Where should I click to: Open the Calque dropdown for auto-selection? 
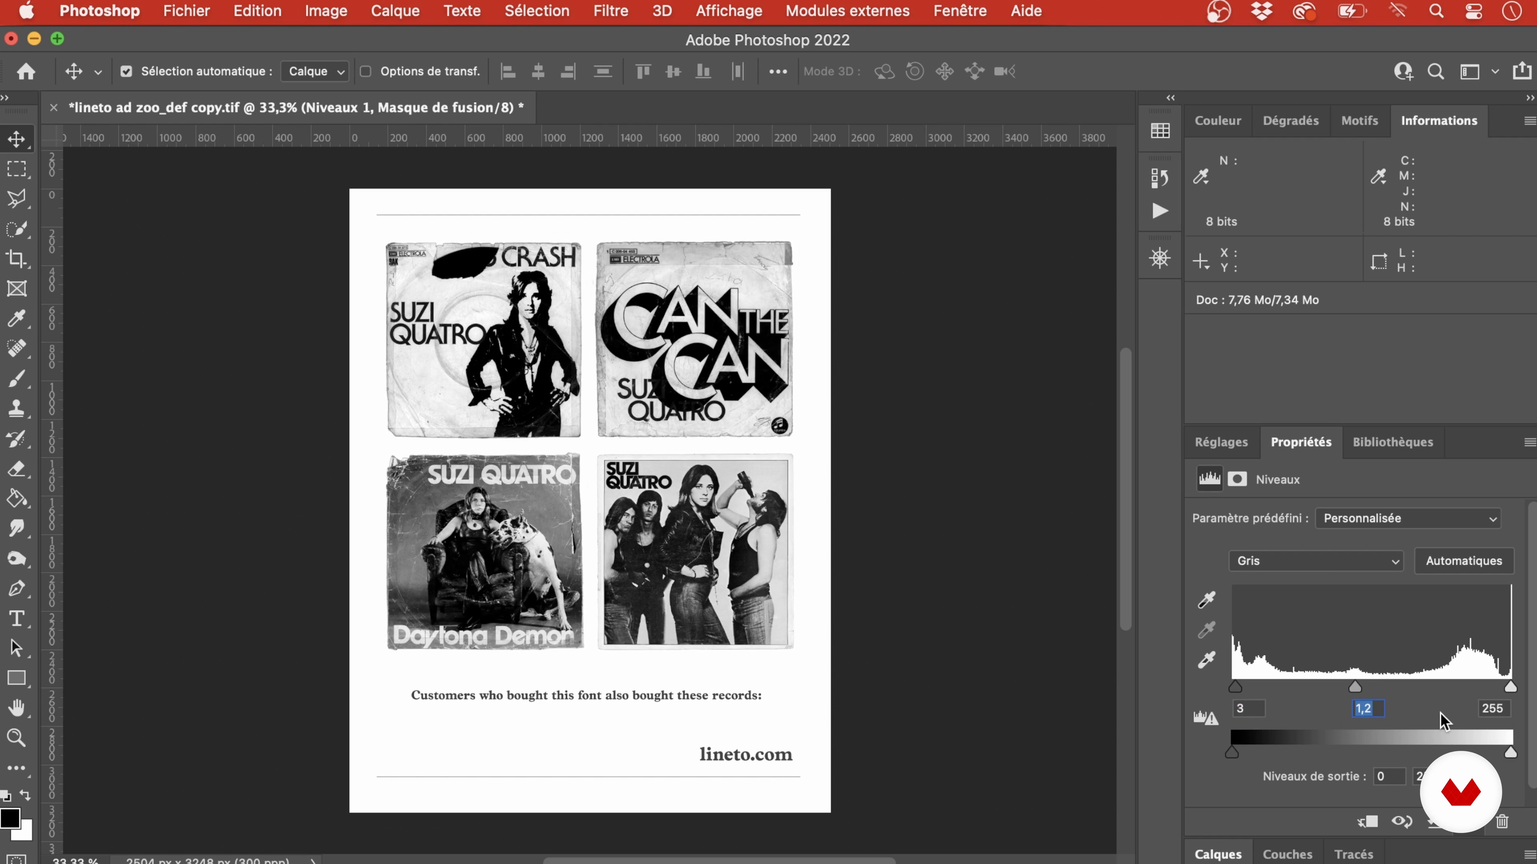tap(315, 72)
